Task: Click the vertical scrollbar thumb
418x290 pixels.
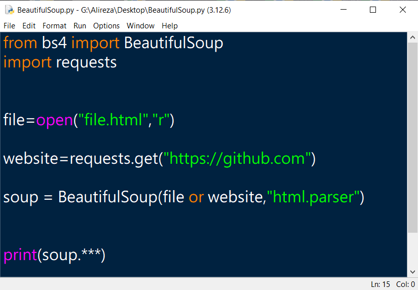Action: pos(412,137)
